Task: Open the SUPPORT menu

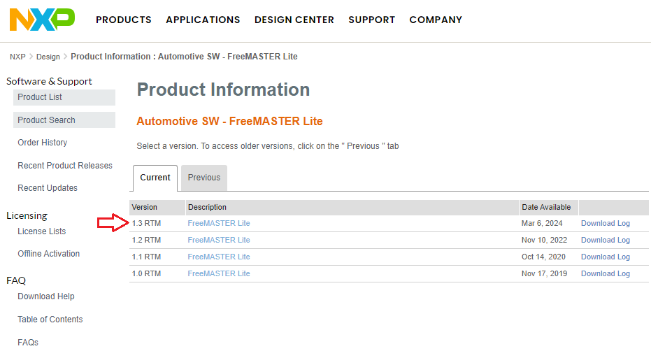Action: coord(372,20)
